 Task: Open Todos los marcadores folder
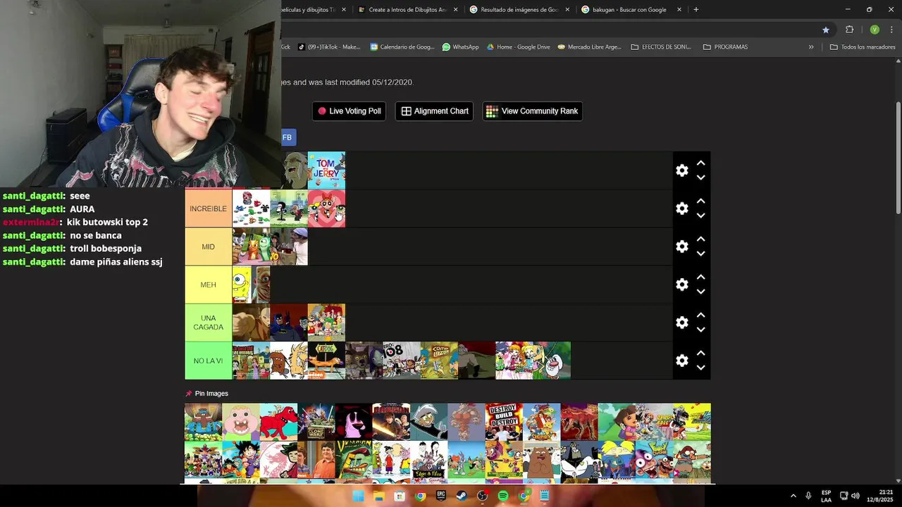(863, 47)
